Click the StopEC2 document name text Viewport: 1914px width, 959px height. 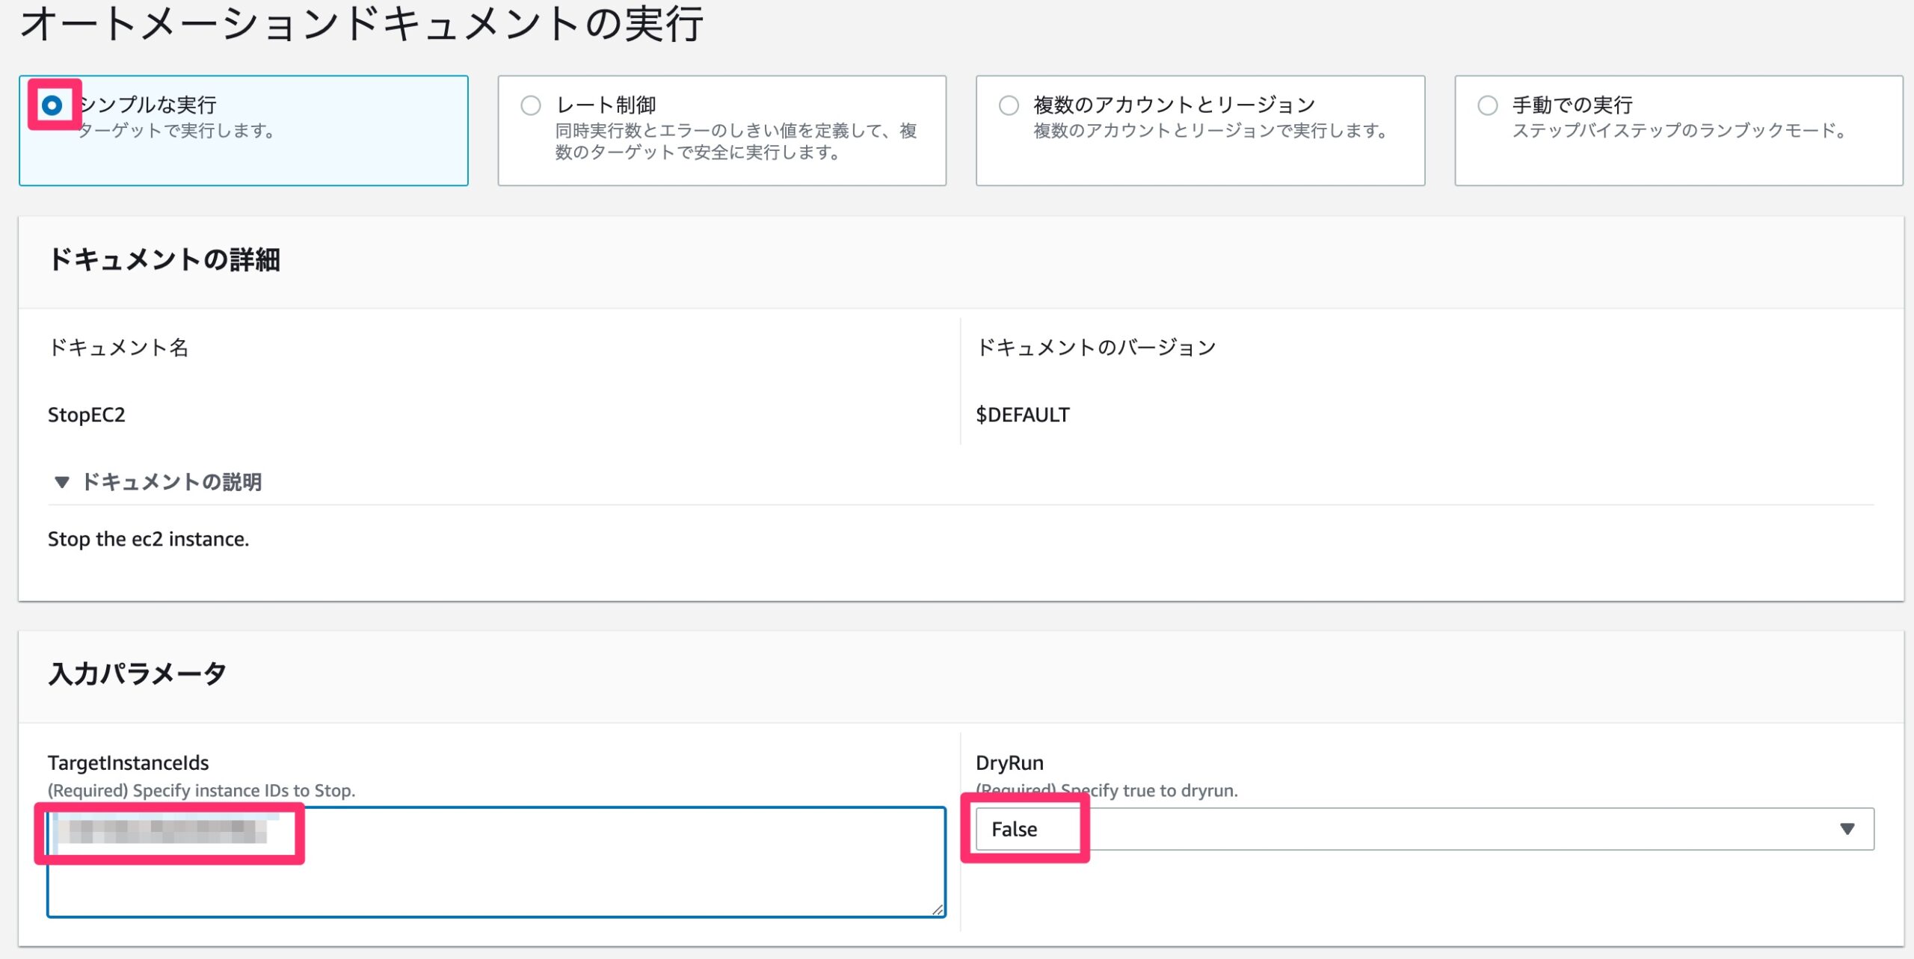[x=87, y=415]
